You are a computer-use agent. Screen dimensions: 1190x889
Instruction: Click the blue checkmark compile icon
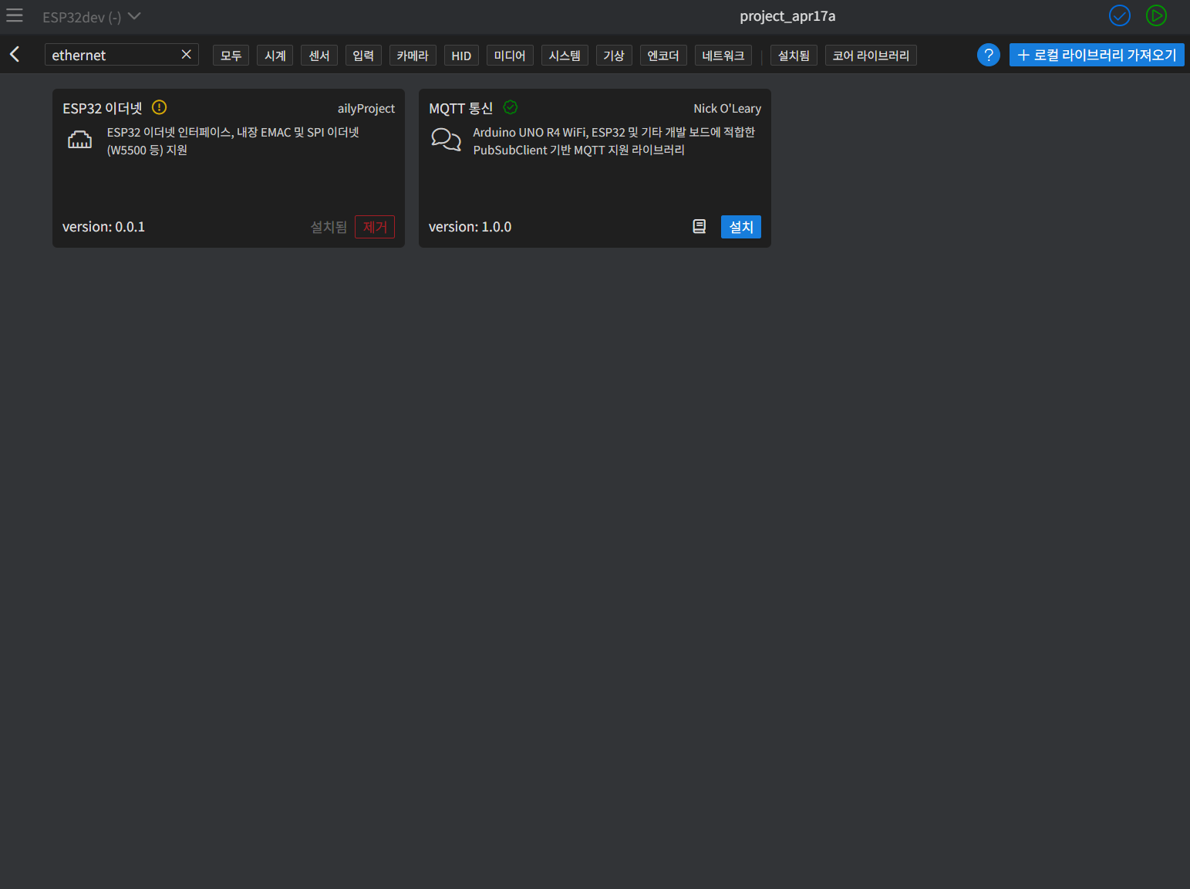pos(1119,15)
